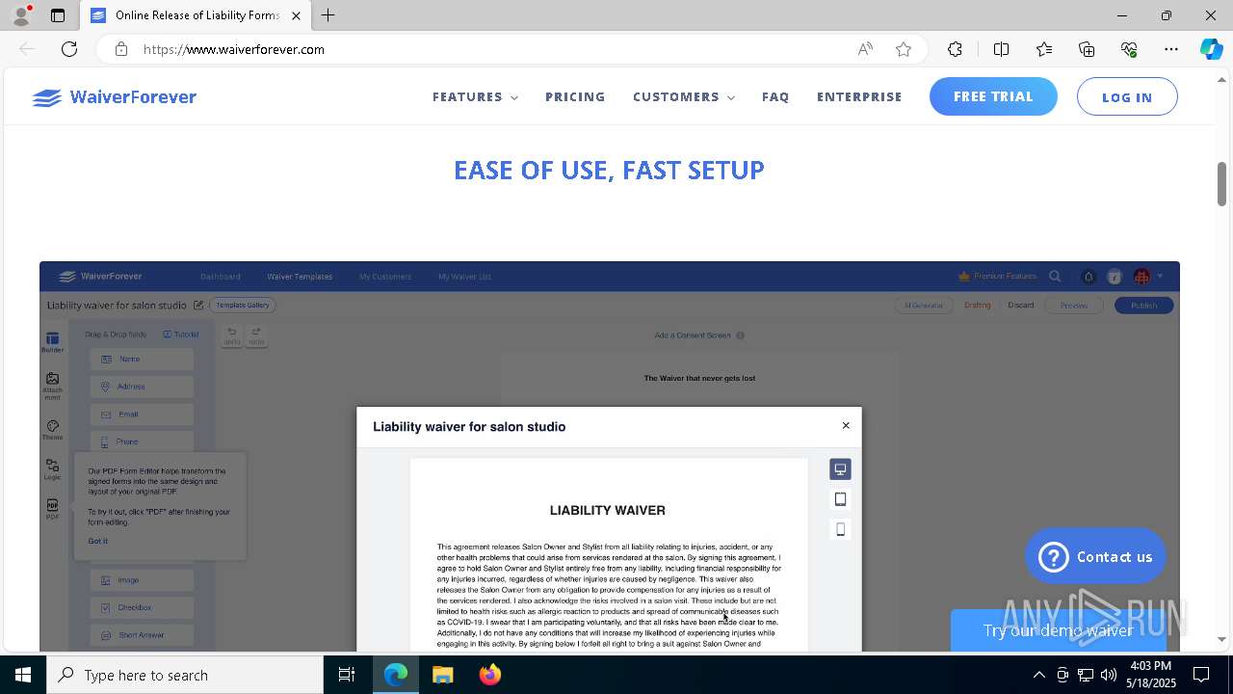Open the Logic sidebar panel
The width and height of the screenshot is (1233, 694).
pyautogui.click(x=52, y=469)
